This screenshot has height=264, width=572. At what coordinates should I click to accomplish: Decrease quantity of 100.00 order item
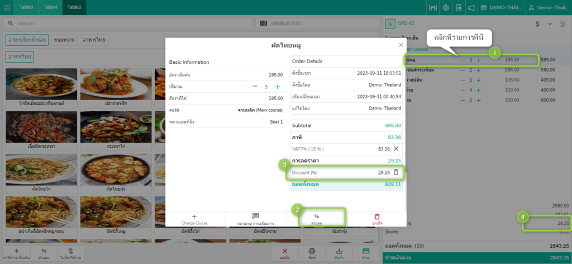pos(463,90)
